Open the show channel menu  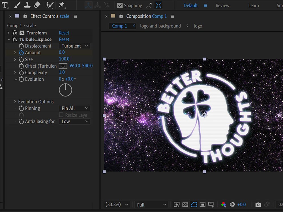(x=224, y=204)
